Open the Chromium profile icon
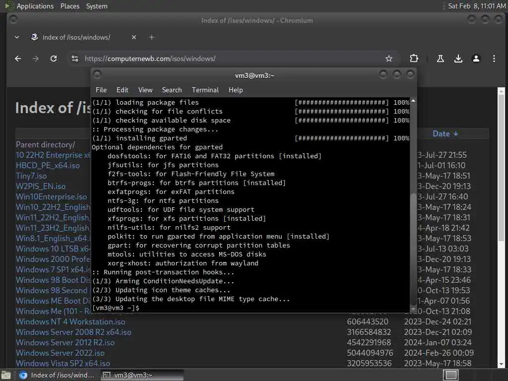The image size is (508, 381). point(476,59)
